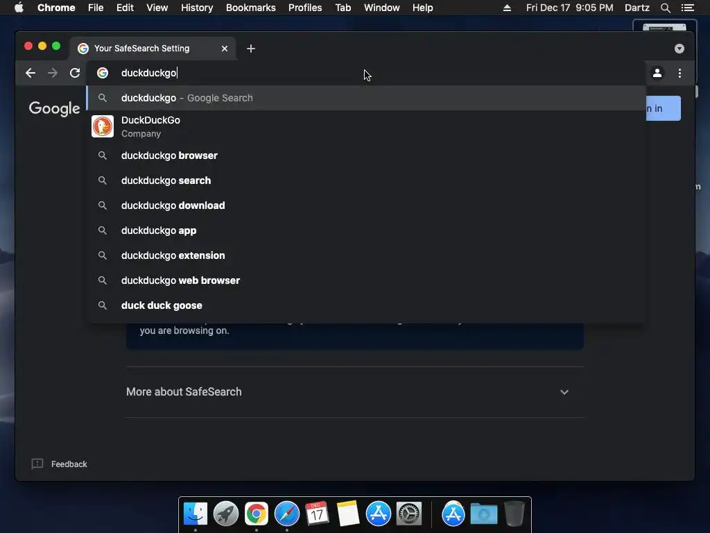Open the File menu
710x533 pixels.
(x=96, y=8)
